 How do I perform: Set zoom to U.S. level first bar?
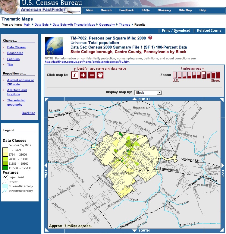[x=175, y=75]
